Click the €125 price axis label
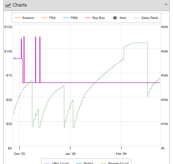Screen dimensions: 173x164 tap(8, 27)
